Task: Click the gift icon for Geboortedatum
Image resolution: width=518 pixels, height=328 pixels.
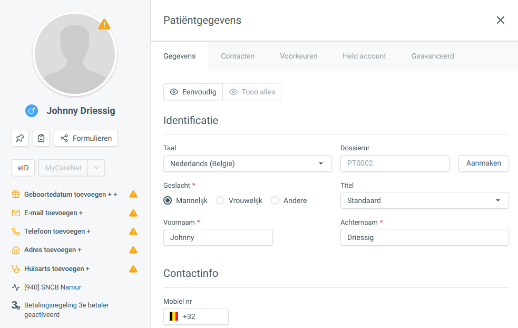Action: tap(16, 194)
